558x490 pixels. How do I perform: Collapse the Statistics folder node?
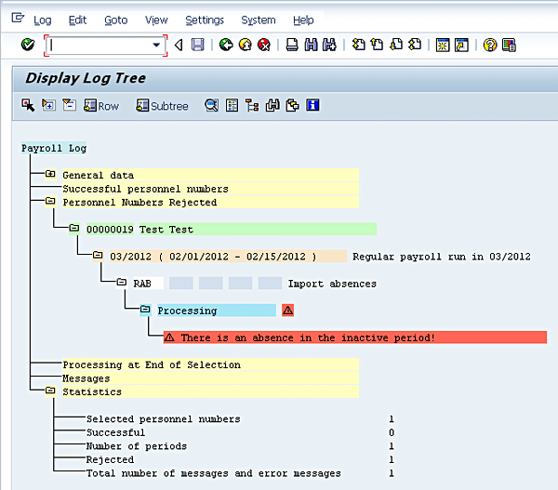pyautogui.click(x=50, y=391)
